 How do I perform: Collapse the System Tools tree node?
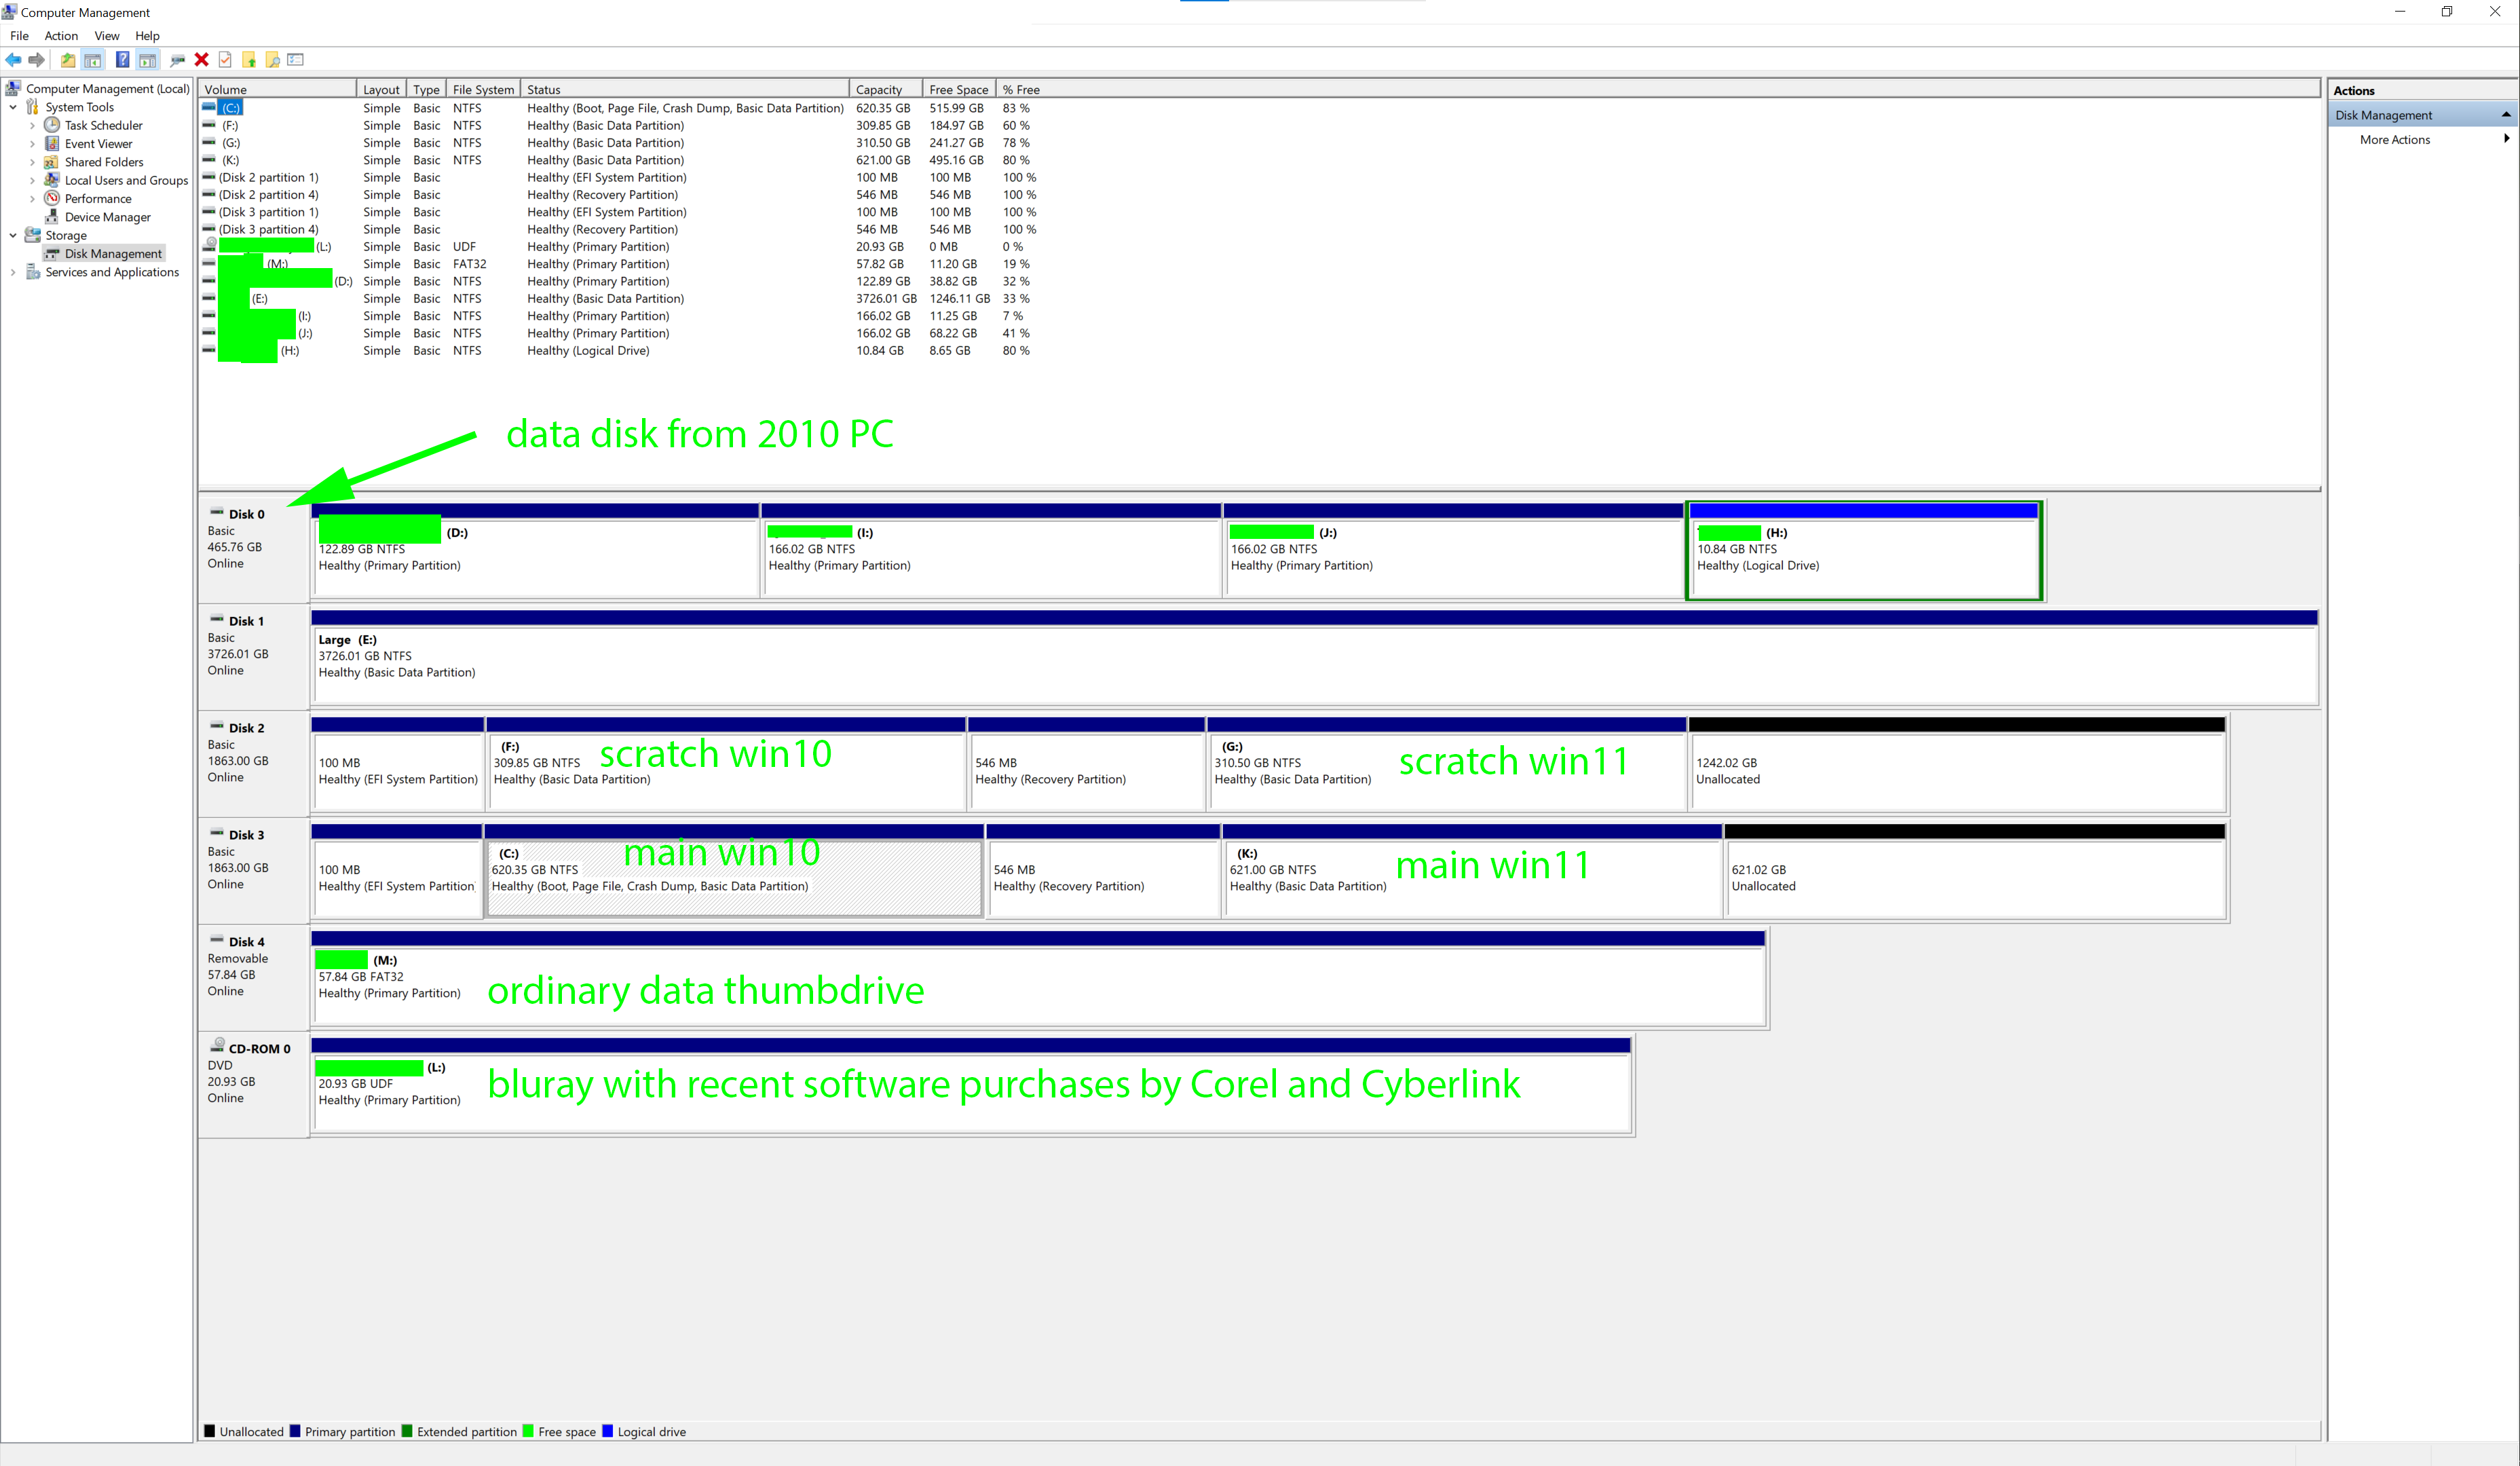click(x=13, y=107)
